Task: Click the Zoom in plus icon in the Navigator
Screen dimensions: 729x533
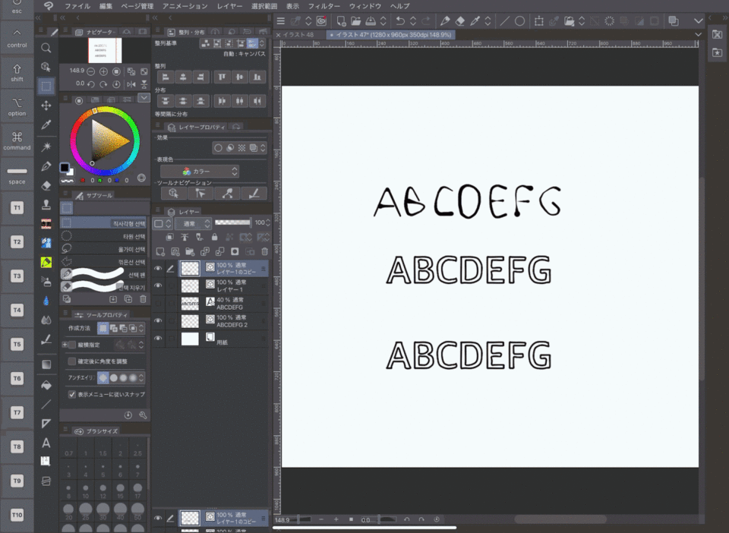Action: click(x=104, y=71)
